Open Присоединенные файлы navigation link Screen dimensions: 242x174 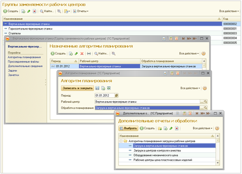click(x=23, y=61)
